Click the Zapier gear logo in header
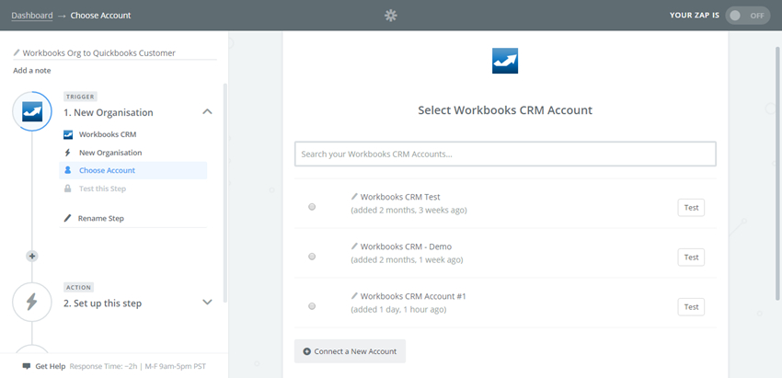The image size is (782, 378). coord(390,16)
